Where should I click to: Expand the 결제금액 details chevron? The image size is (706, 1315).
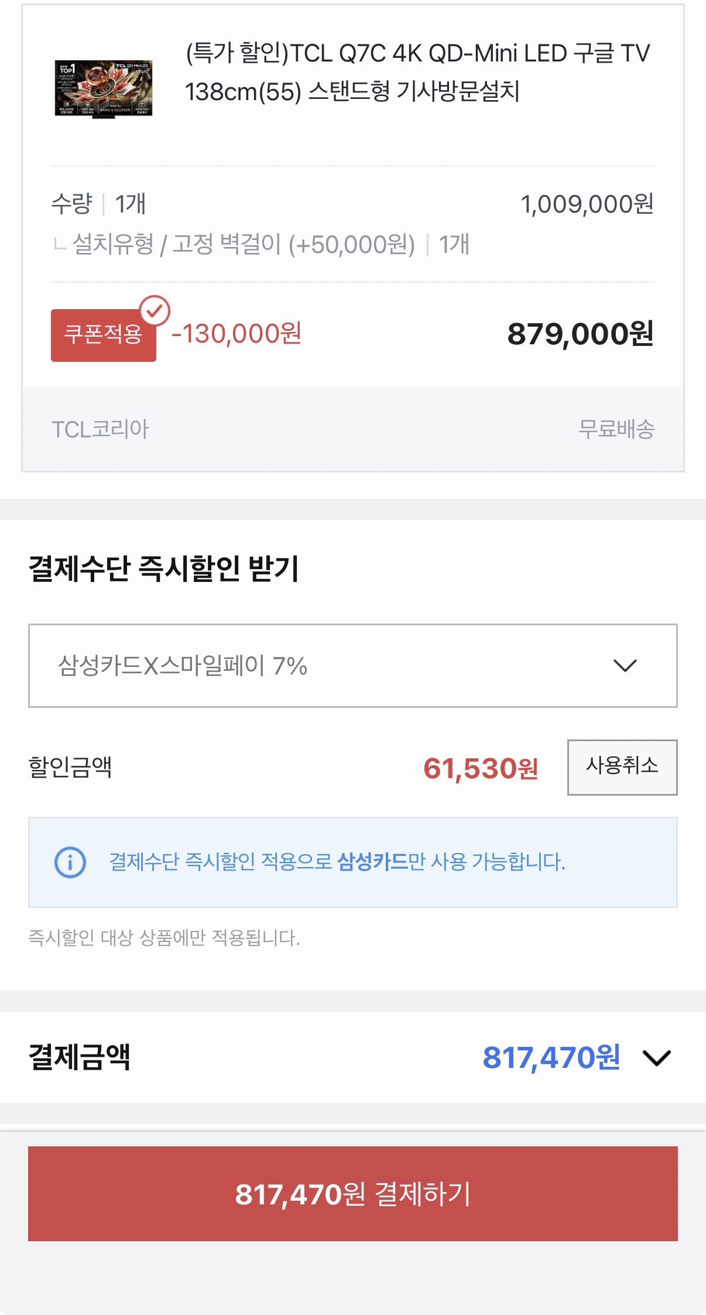656,1058
